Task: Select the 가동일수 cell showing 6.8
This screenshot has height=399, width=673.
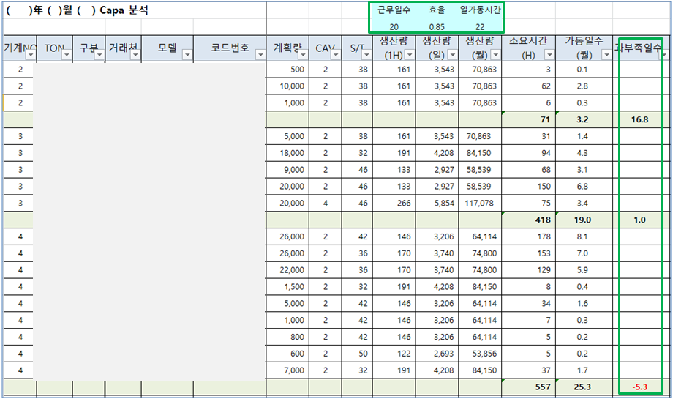Action: 584,187
